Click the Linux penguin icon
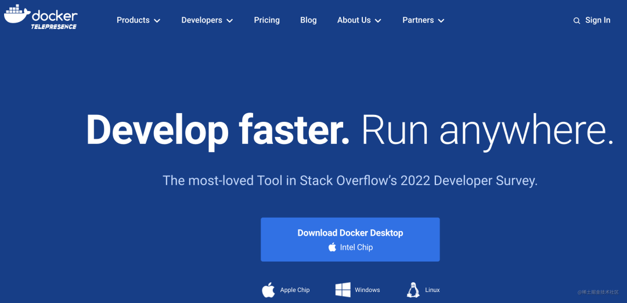627x303 pixels. 413,290
